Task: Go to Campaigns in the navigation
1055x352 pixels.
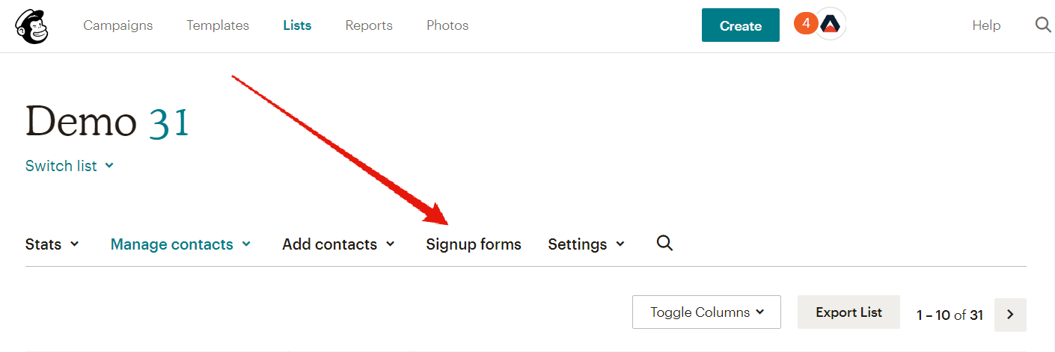Action: [x=118, y=25]
